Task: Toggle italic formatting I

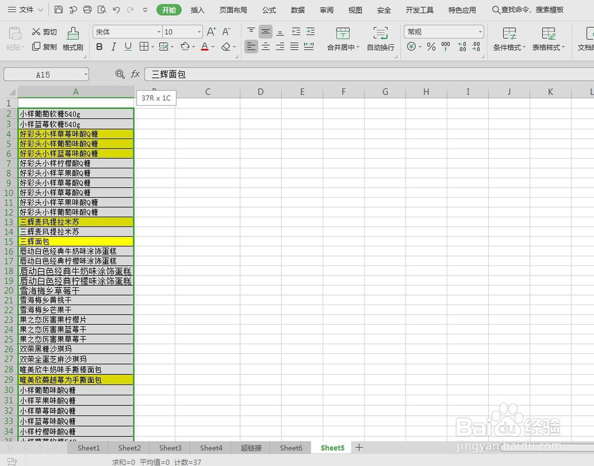Action: click(113, 46)
